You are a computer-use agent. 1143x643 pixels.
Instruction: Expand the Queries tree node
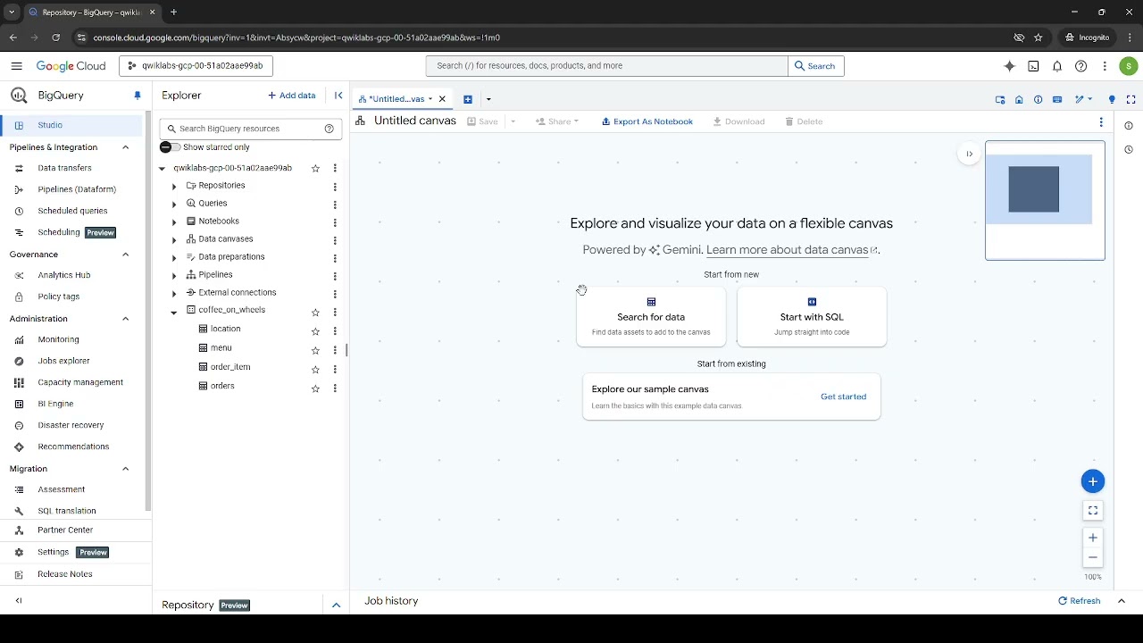pyautogui.click(x=174, y=205)
